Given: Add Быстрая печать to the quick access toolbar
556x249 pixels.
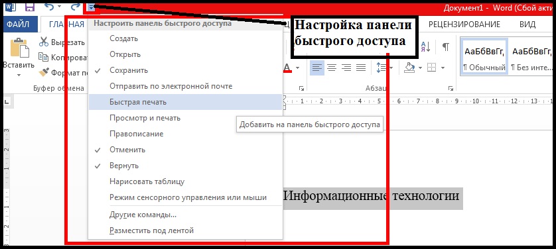Looking at the screenshot, I should click(186, 102).
